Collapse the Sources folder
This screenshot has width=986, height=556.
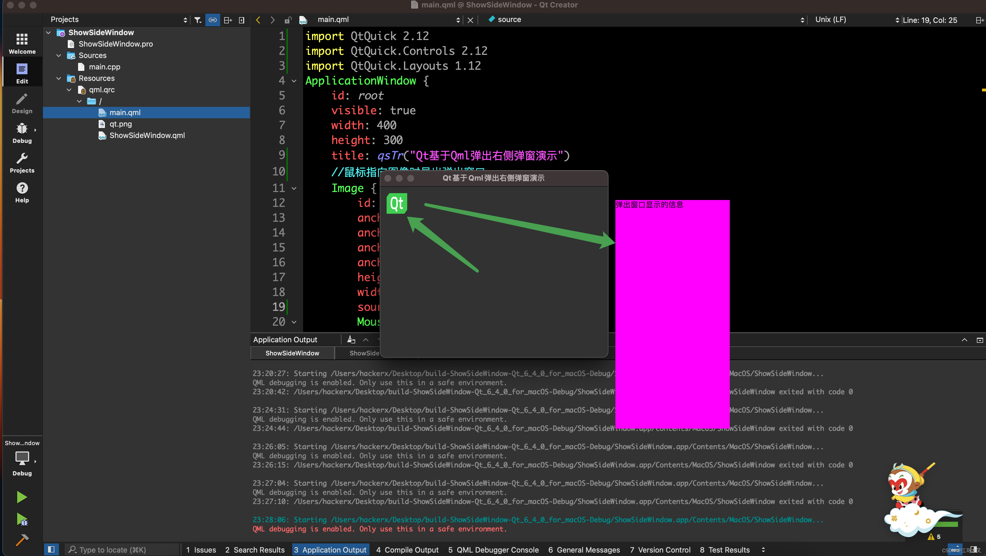coord(59,55)
